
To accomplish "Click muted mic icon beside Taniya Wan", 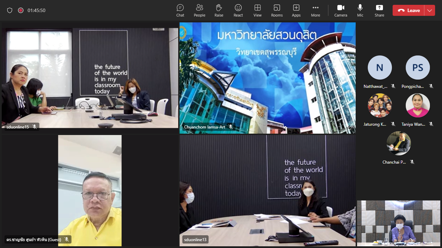I will (x=431, y=124).
